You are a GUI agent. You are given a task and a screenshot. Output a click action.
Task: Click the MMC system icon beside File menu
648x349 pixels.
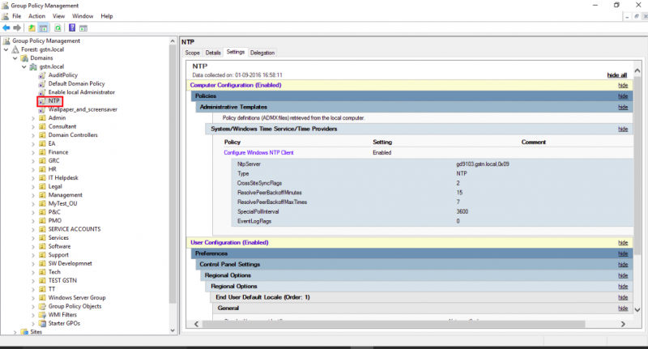(x=5, y=16)
